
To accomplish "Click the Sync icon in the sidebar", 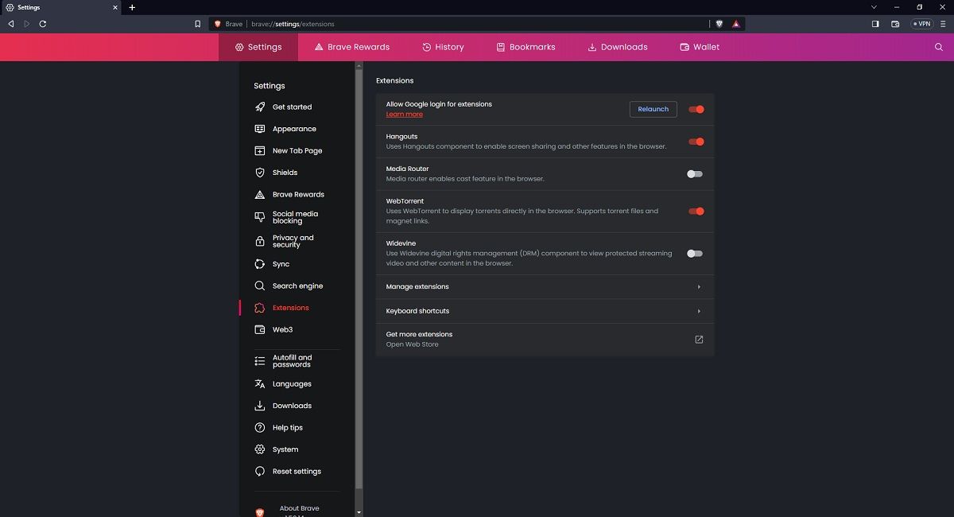I will pyautogui.click(x=259, y=263).
